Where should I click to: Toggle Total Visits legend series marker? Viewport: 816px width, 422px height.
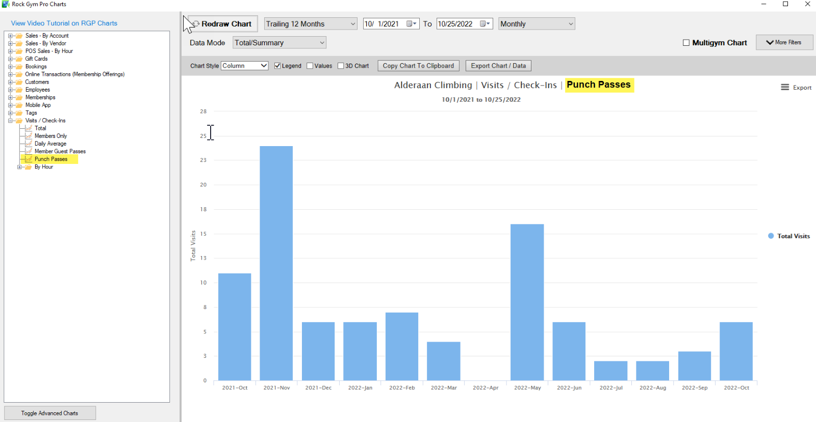tap(771, 236)
